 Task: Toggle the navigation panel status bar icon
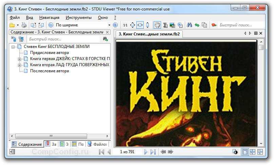(x=12, y=152)
